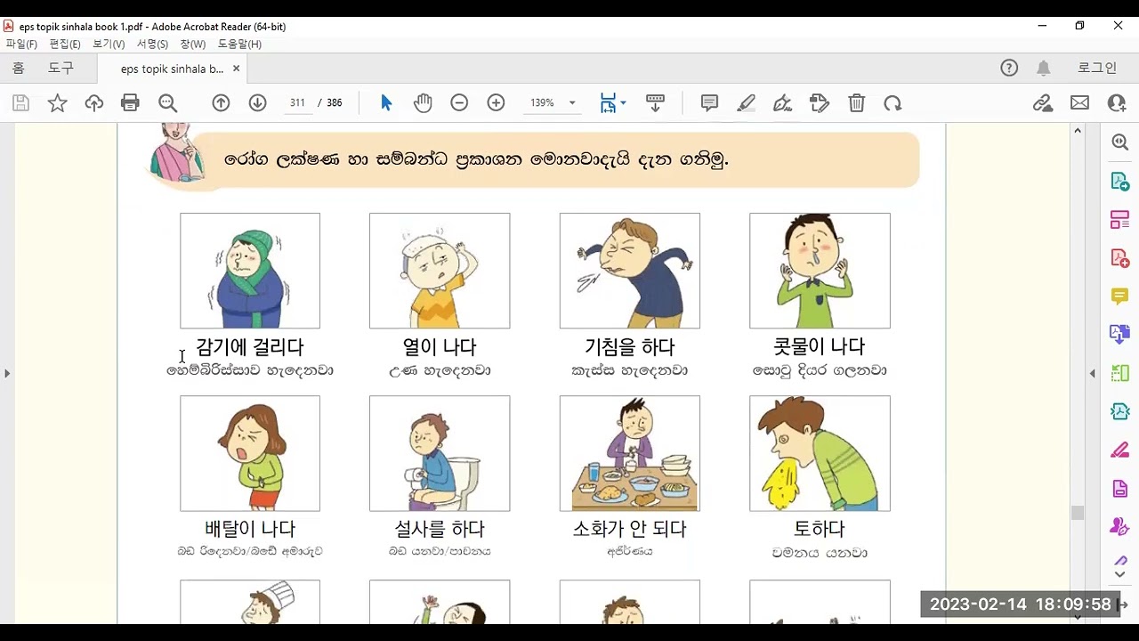Switch to the 도구 tab
The image size is (1139, 641).
[x=61, y=68]
